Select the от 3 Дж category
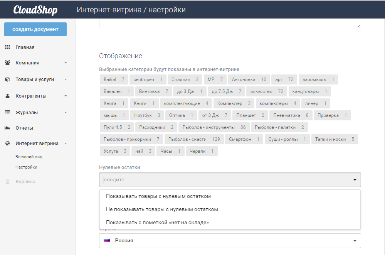Screen dimensions: 385x255 (215, 115)
